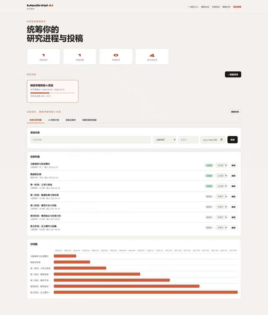The width and height of the screenshot is (268, 315).
Task: Click the Gantt bar for 第五阶段 论文撰写
Action: point(146,292)
